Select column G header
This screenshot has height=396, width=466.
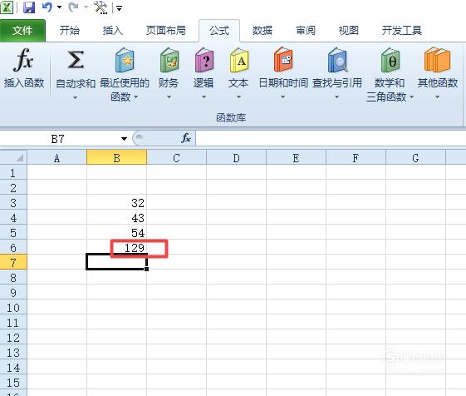(x=416, y=157)
